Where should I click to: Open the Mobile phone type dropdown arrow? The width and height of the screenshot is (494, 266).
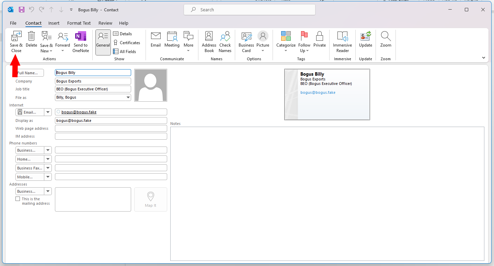coord(48,177)
